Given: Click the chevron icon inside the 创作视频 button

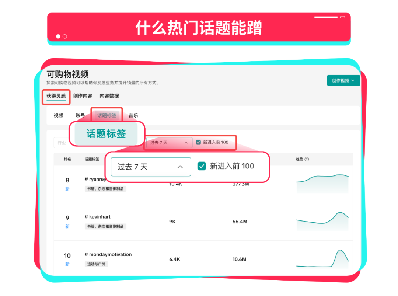Looking at the screenshot, I should tap(352, 80).
